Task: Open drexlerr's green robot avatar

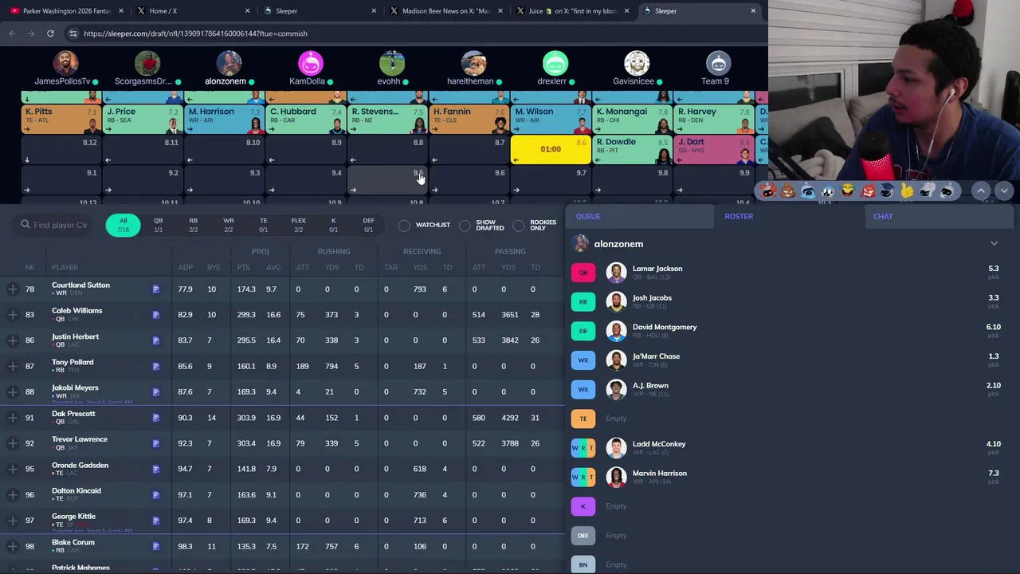Action: 555,63
